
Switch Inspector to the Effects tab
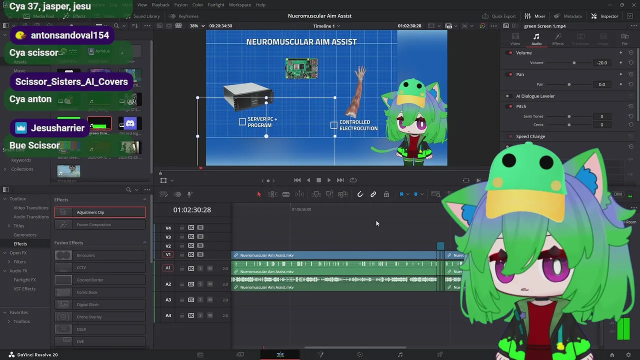[x=558, y=39]
